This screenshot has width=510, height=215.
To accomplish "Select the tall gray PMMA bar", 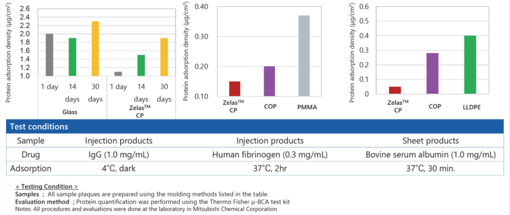I will click(304, 56).
